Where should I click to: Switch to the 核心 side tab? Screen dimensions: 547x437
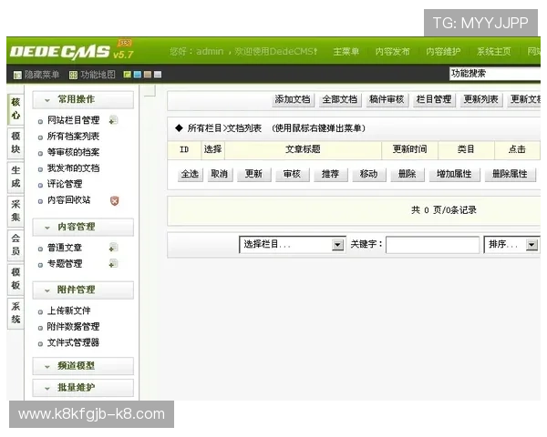coord(15,109)
